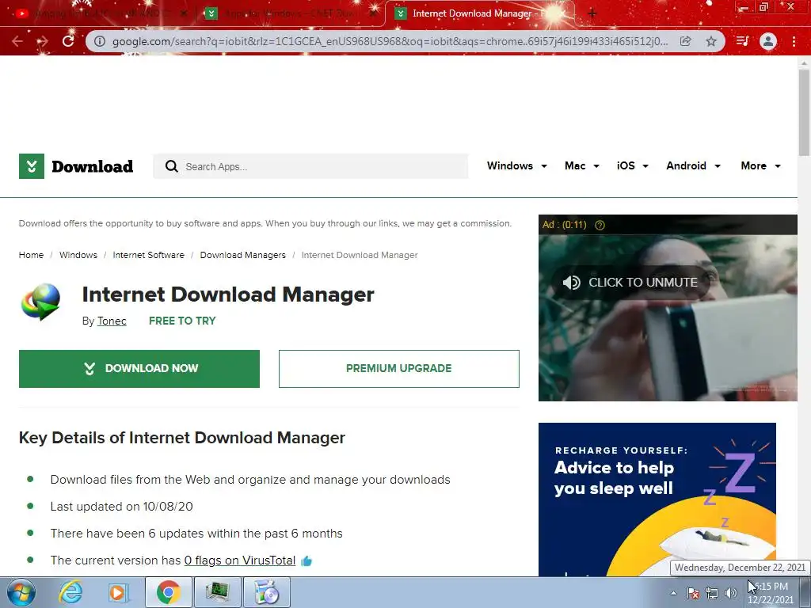Show hidden tray icons arrow

673,593
